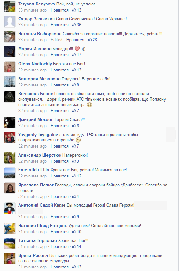Open Вячеслав Белов's profile link
179x271 pixels.
(36, 94)
